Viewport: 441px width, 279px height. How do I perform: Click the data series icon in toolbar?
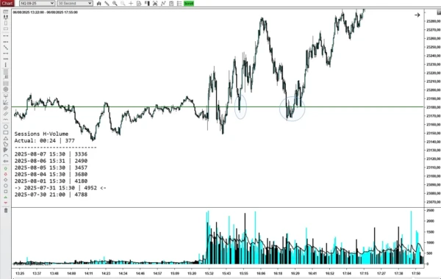coord(155,4)
